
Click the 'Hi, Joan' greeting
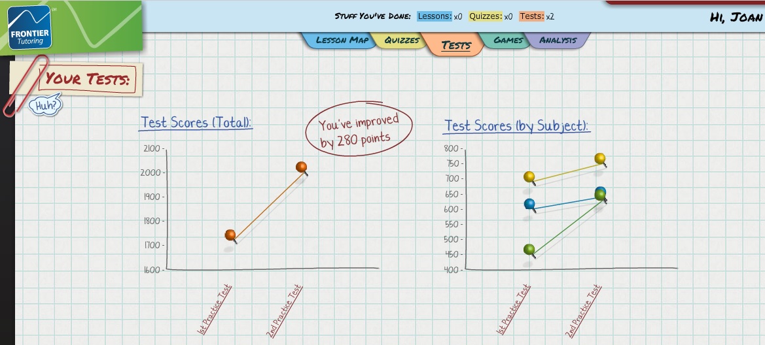pyautogui.click(x=736, y=17)
